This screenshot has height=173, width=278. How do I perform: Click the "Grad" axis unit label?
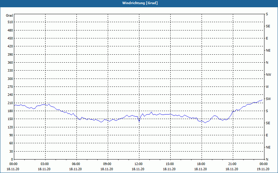pos(9,16)
